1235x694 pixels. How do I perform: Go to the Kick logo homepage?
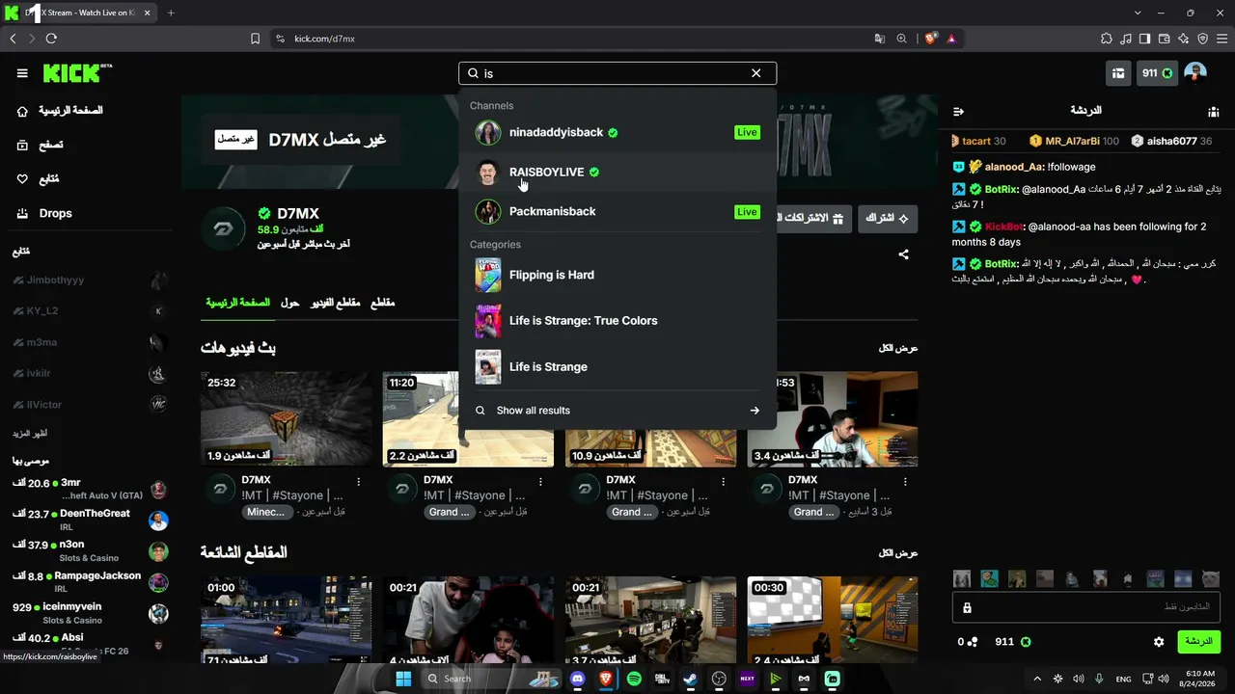[x=77, y=73]
